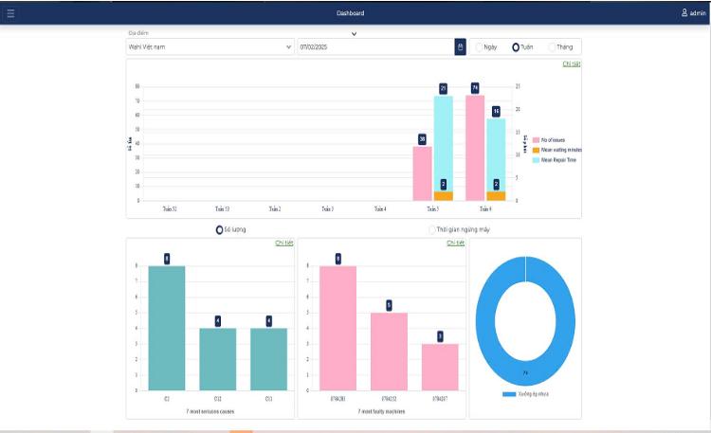Click the teal C12 cause bar
The height and width of the screenshot is (433, 711).
click(218, 359)
